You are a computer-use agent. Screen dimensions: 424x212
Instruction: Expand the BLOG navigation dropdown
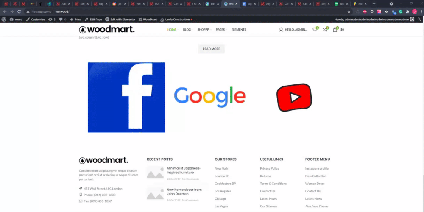tap(188, 30)
